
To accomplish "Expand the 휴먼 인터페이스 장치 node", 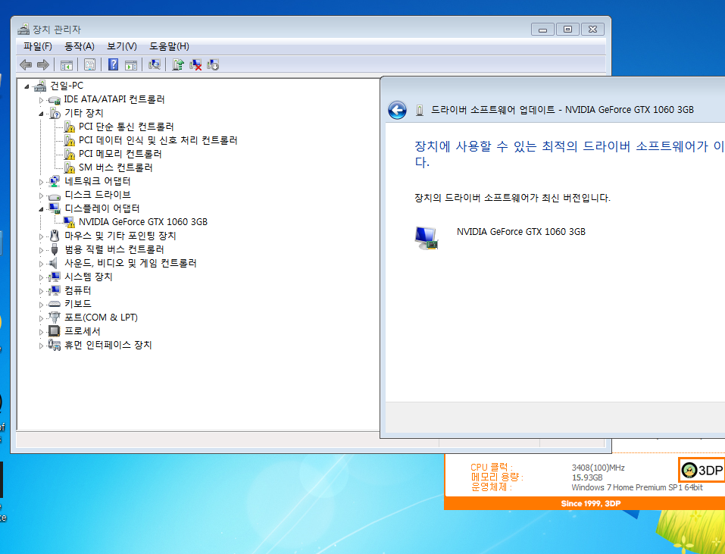I will click(x=41, y=346).
